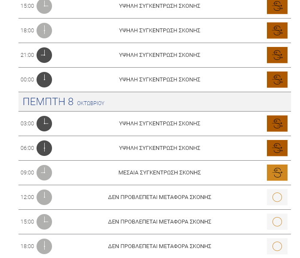Click the no-dust circle icon at 18:00 Thursday
The height and width of the screenshot is (258, 300).
[277, 246]
